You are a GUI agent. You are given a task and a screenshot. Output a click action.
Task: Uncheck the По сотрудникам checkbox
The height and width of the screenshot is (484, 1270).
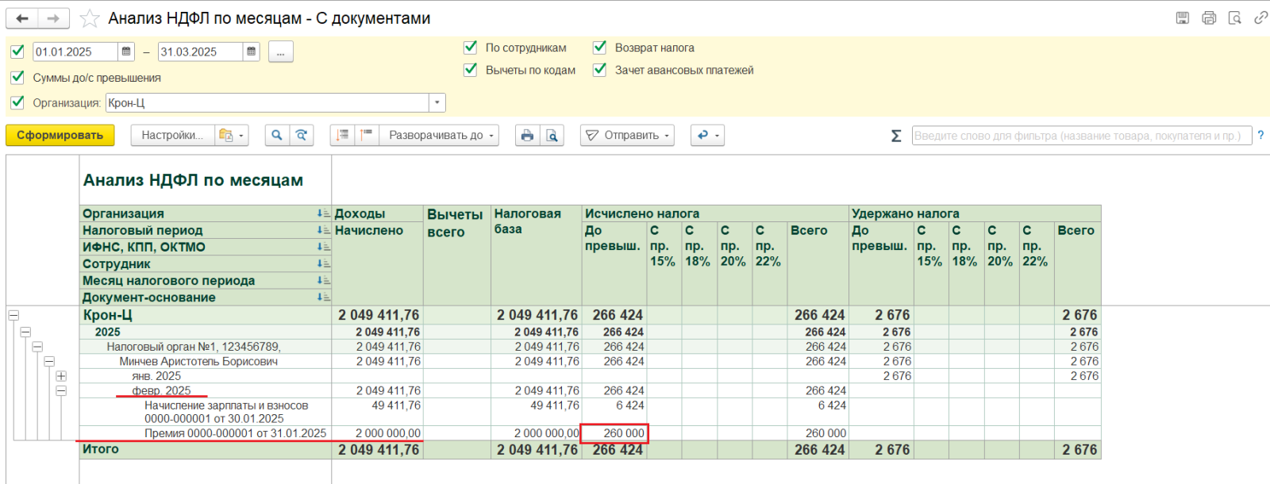point(471,48)
